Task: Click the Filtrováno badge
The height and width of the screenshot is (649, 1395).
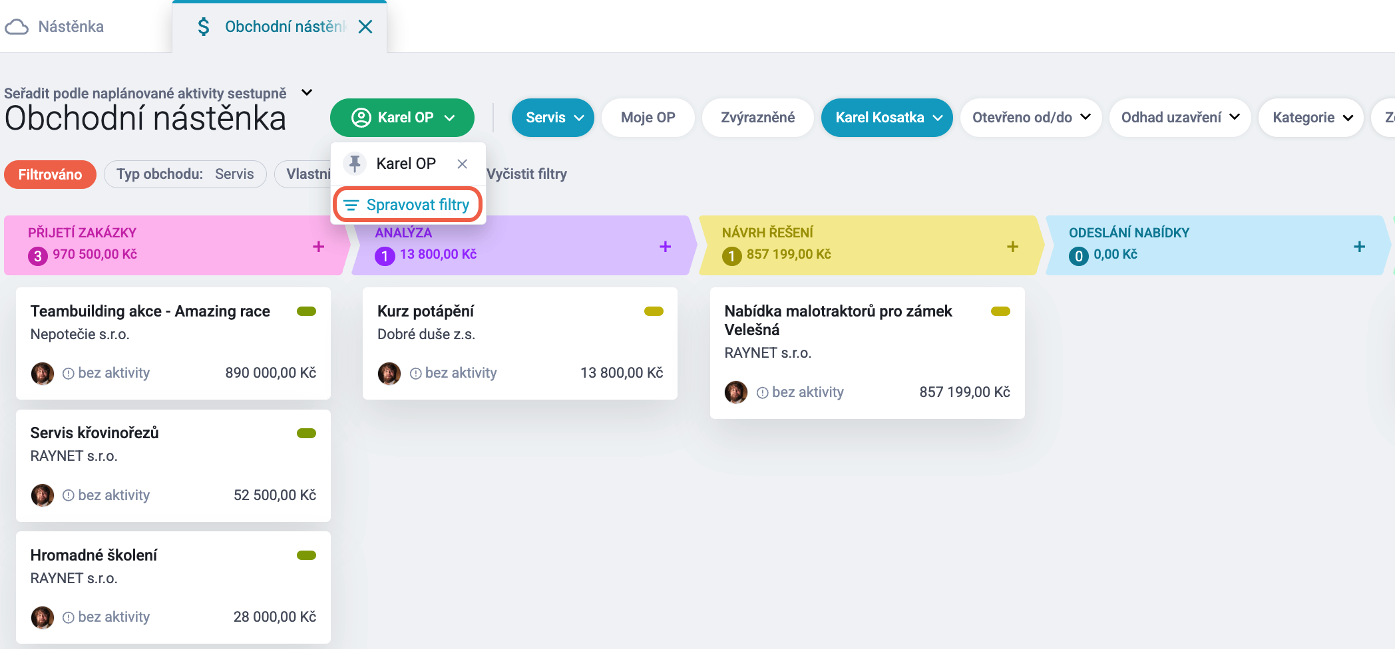Action: point(50,175)
